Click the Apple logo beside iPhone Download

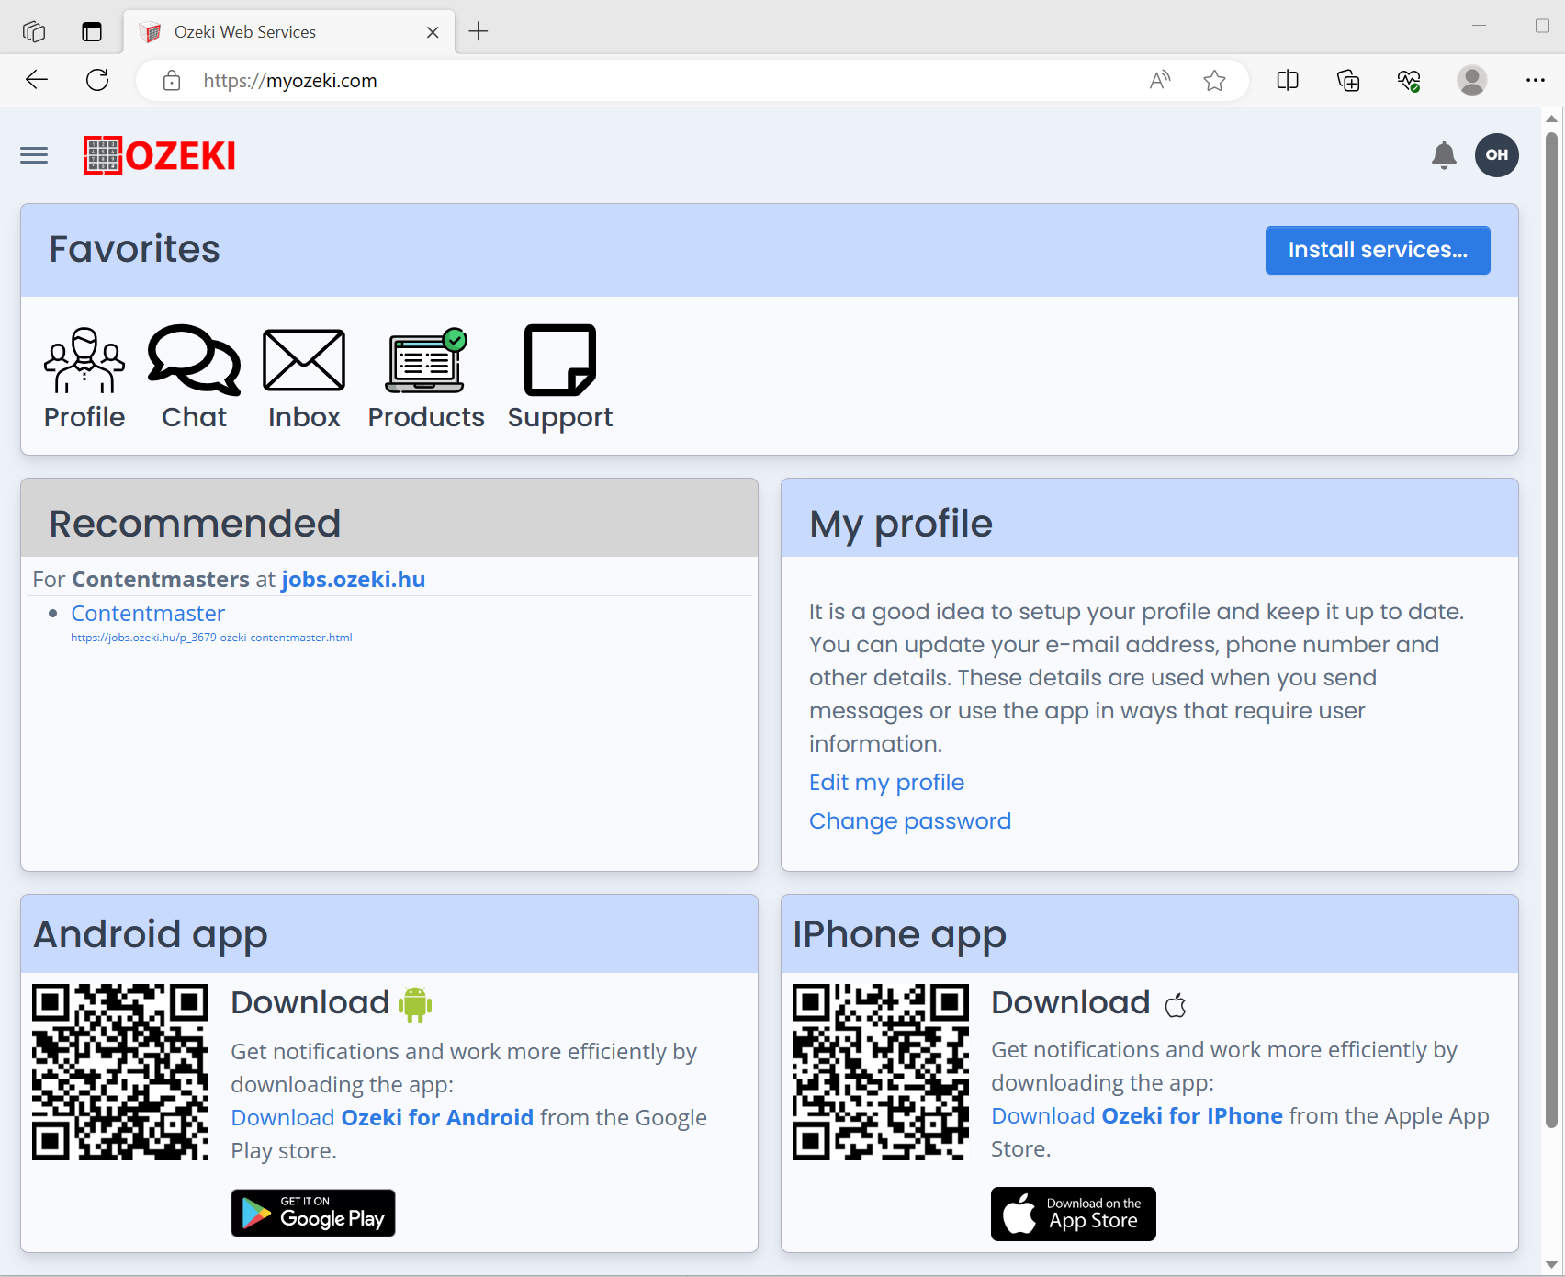tap(1176, 1005)
